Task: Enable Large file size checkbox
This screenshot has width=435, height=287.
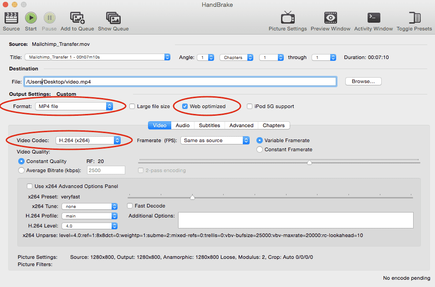Action: (132, 106)
